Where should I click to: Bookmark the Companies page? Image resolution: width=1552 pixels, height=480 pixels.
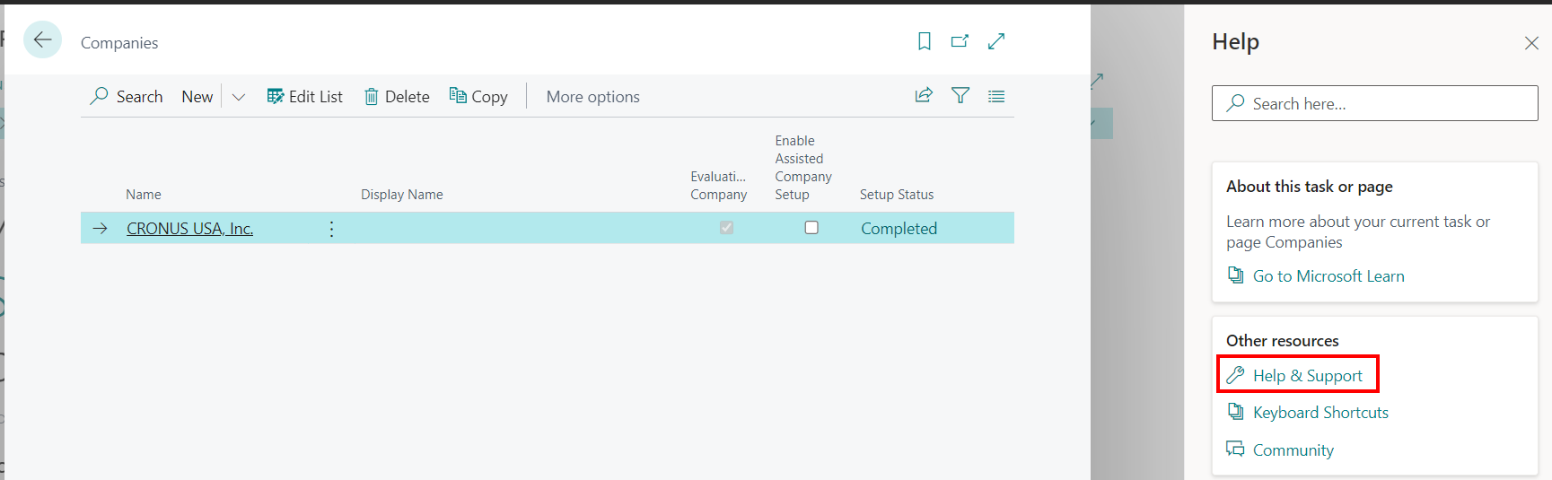(925, 41)
